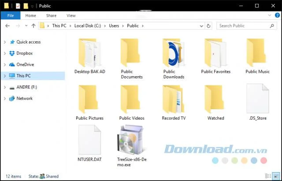Click the 12 items status text
The height and width of the screenshot is (181, 282).
tap(14, 176)
